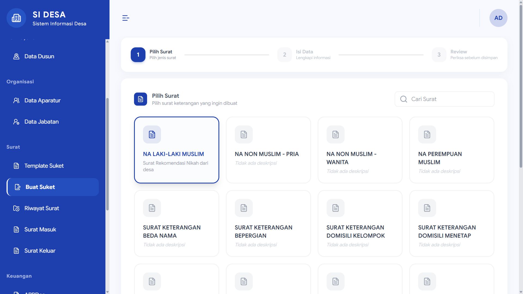Click the search magnifier icon
This screenshot has height=294, width=523.
click(x=404, y=99)
